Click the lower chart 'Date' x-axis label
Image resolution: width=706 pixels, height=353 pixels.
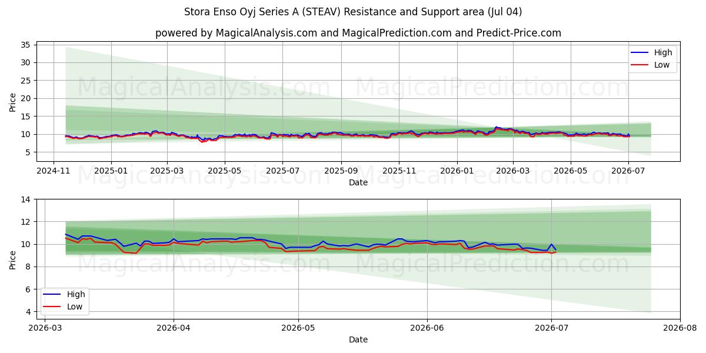pyautogui.click(x=358, y=339)
